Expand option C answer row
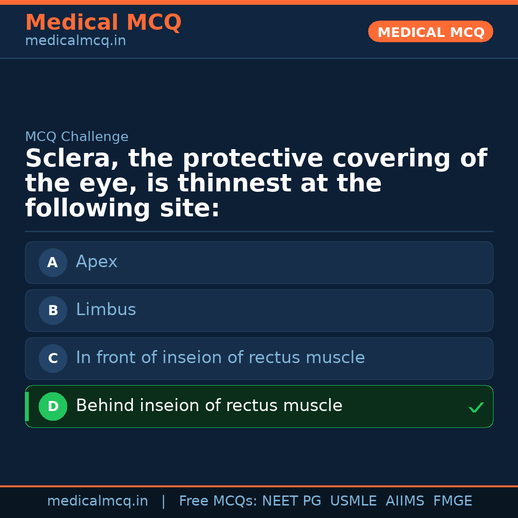Screen dimensions: 518x518 [x=259, y=358]
